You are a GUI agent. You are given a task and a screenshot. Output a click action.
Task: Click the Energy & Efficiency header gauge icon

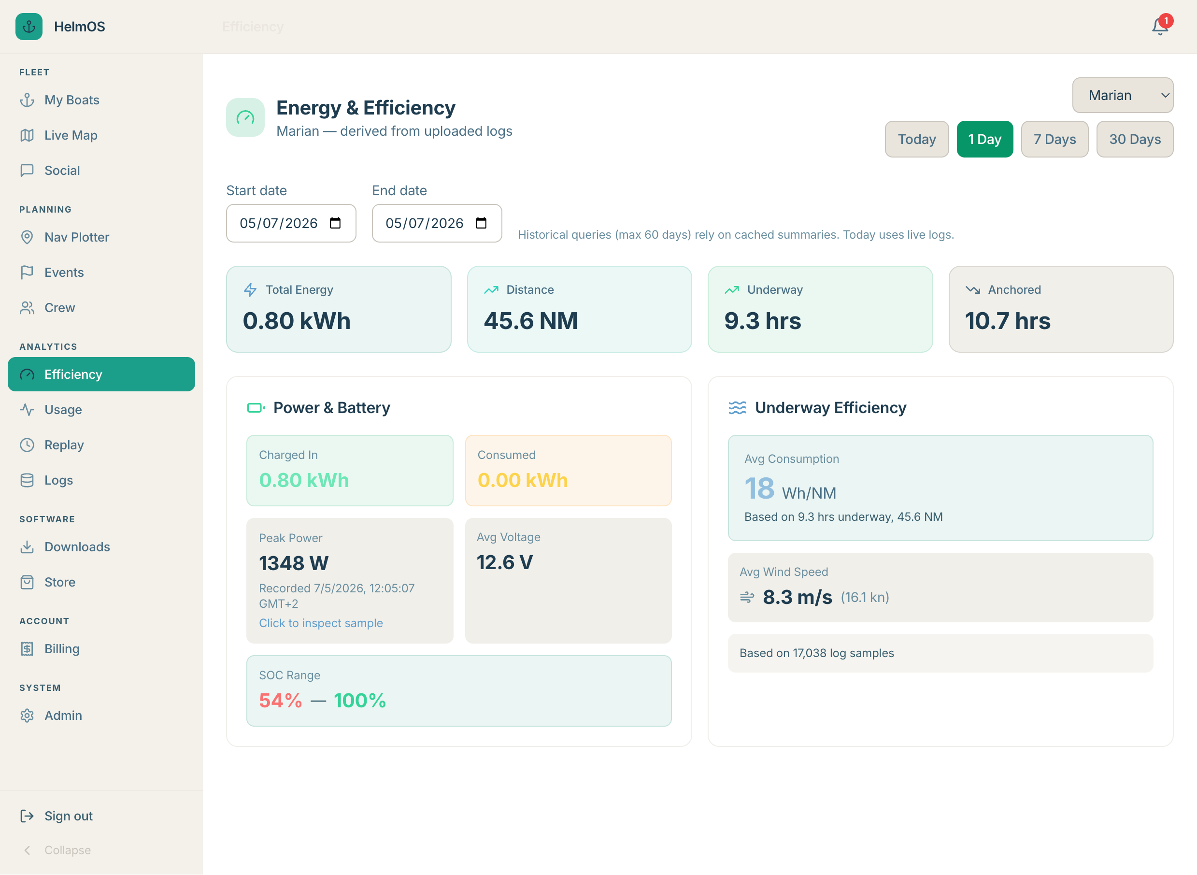(245, 117)
